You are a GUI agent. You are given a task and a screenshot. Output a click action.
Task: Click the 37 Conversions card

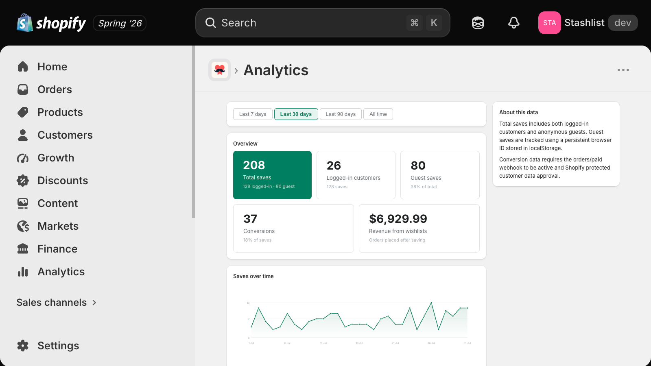click(x=293, y=228)
